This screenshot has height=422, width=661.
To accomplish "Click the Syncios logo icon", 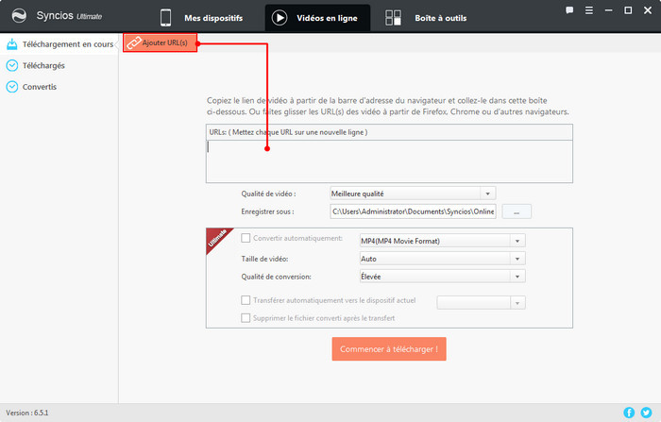I will (x=20, y=16).
